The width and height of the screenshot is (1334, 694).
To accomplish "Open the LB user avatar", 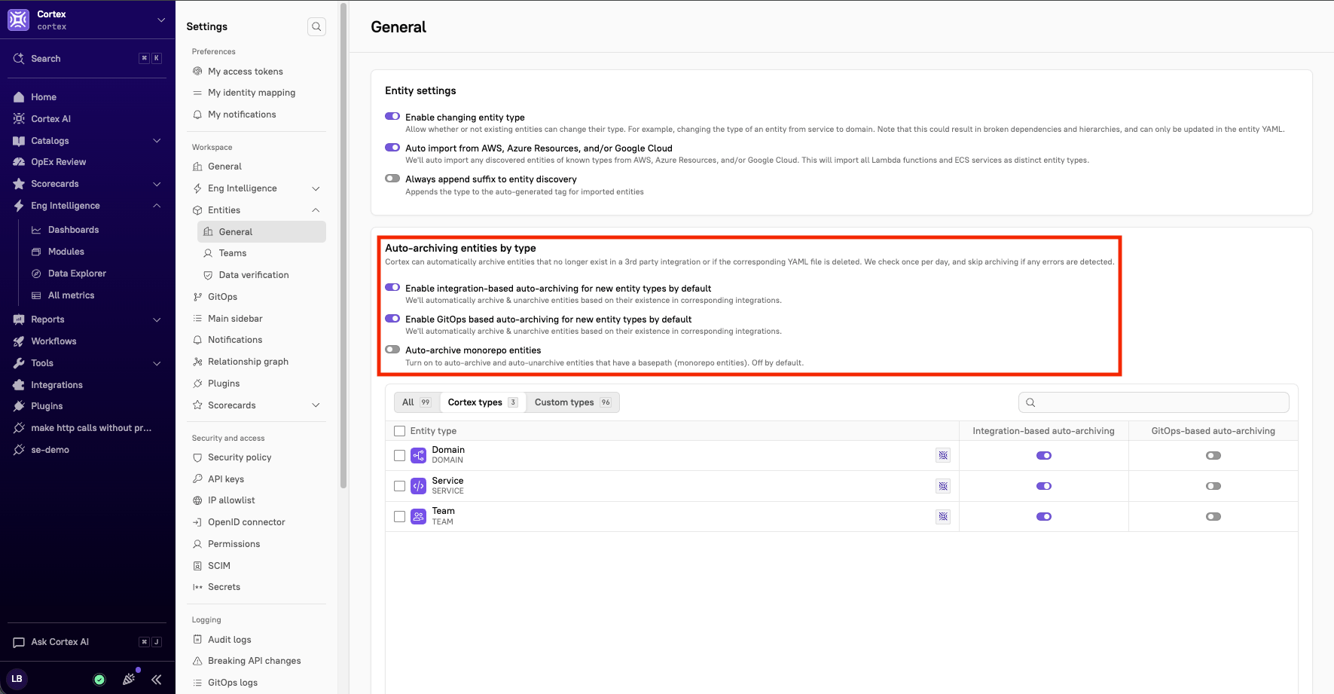I will (17, 678).
